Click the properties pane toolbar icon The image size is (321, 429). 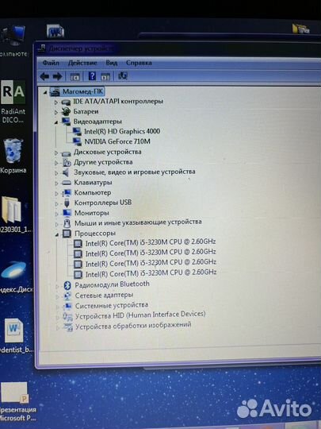pos(105,76)
